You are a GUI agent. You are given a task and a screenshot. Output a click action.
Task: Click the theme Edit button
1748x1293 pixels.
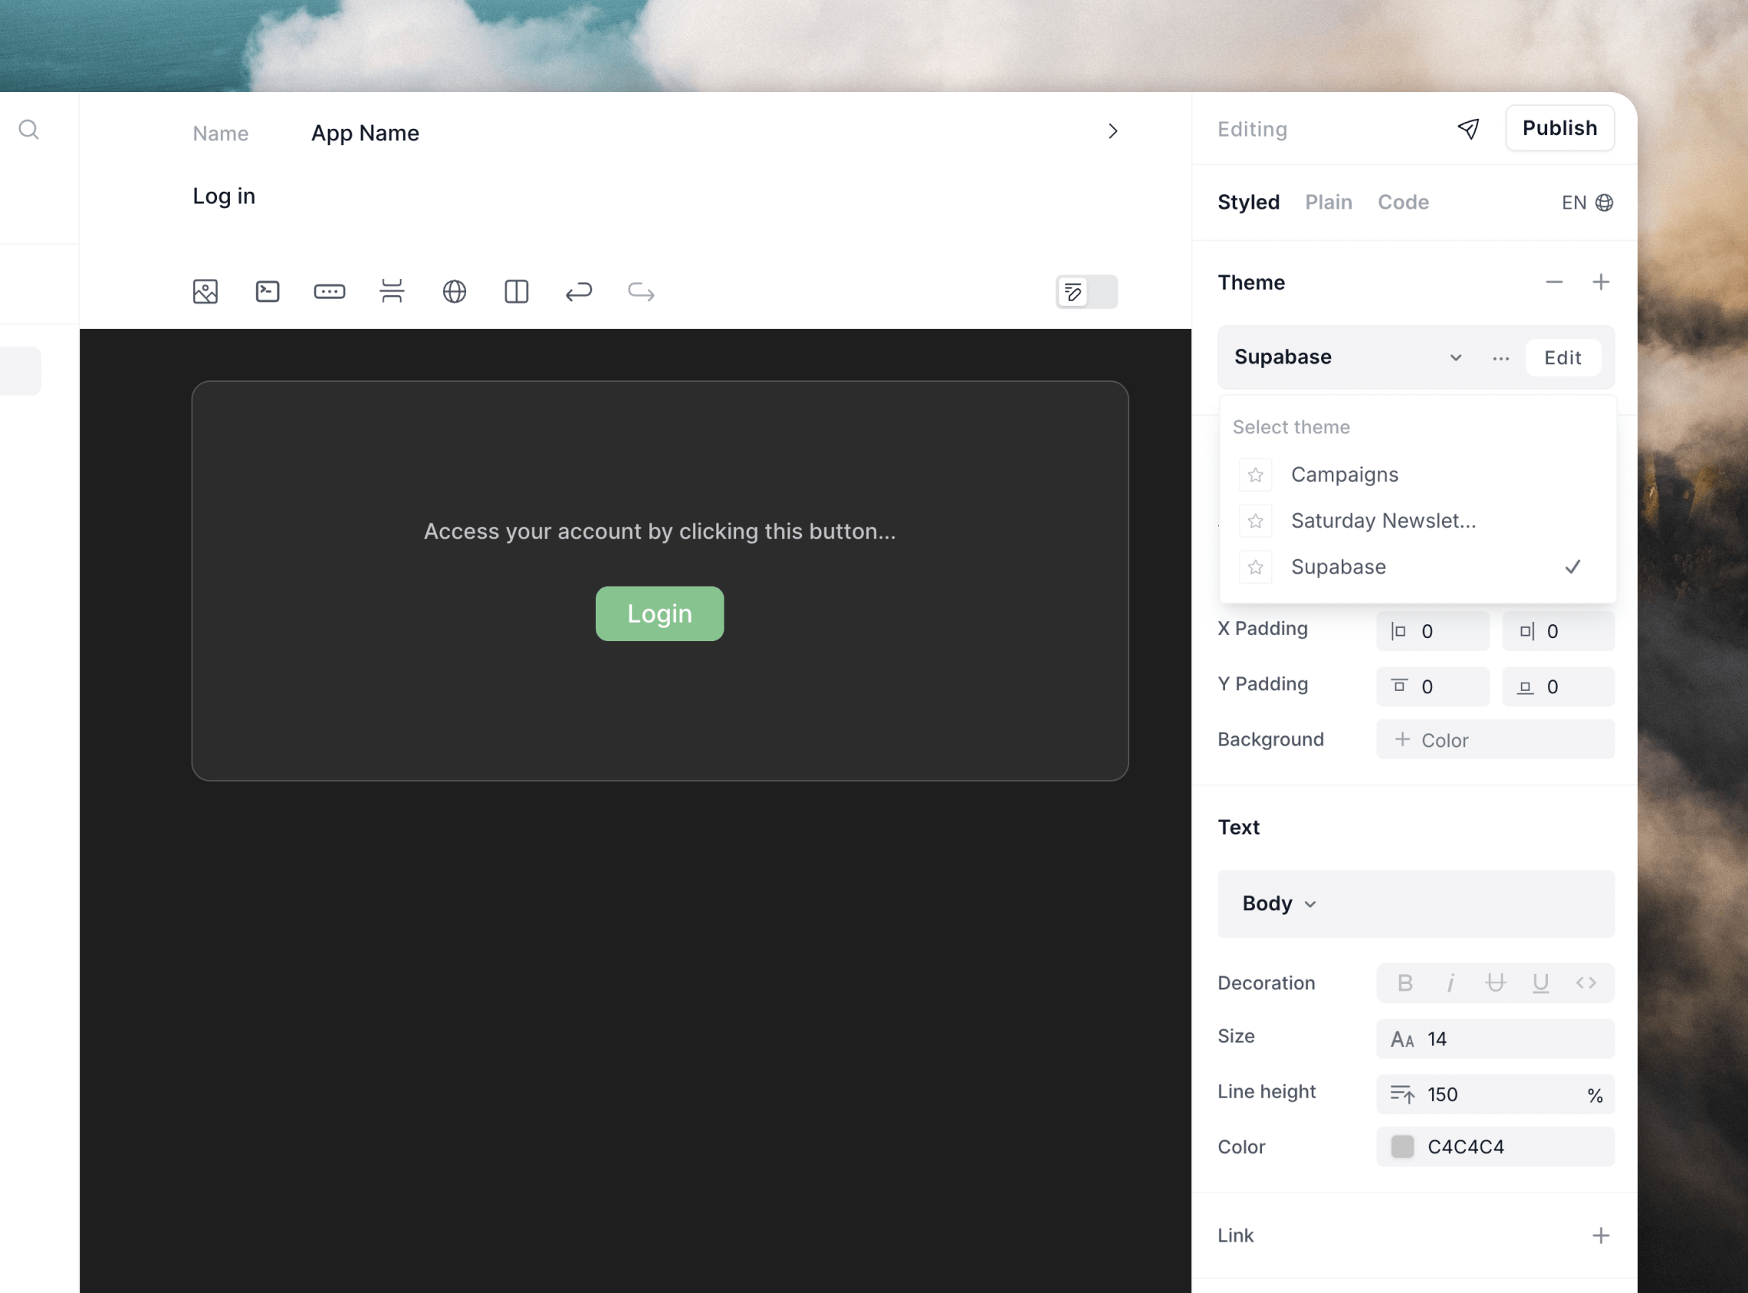pos(1562,357)
